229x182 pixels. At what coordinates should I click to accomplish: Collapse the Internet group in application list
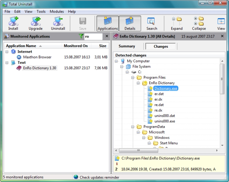[x=7, y=52]
